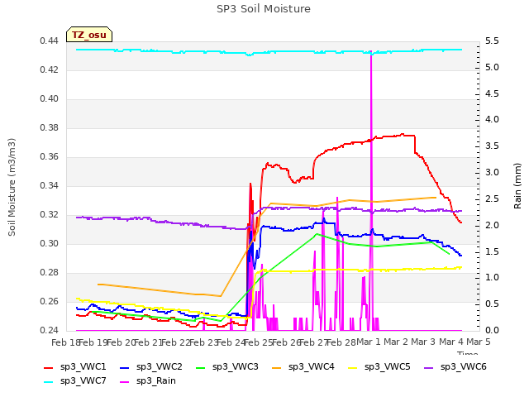This screenshot has width=529, height=397.
Task: Select the sp3_VWC4 legend label
Action: [x=311, y=367]
